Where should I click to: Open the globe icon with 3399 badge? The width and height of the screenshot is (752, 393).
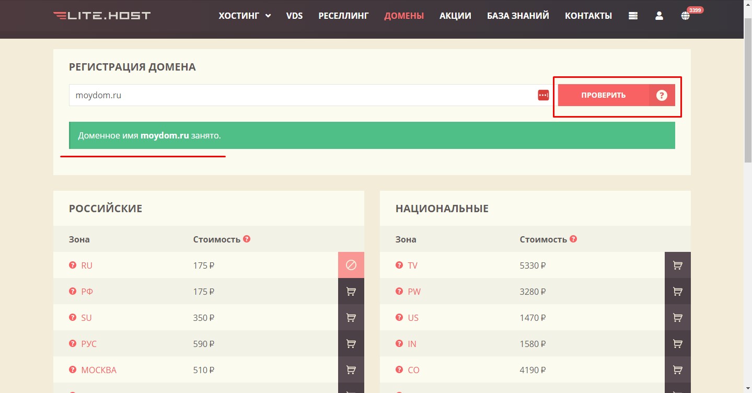pos(685,16)
